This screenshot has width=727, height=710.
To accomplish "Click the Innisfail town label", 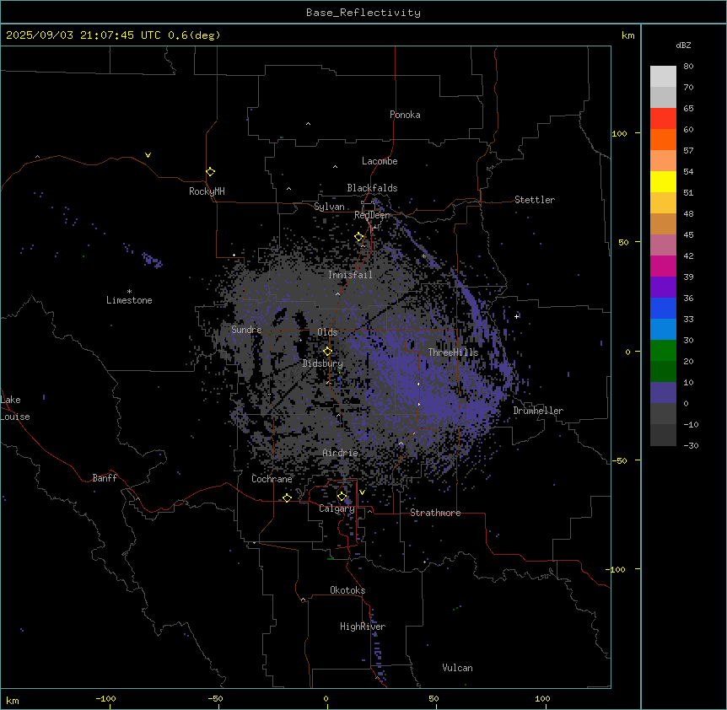I will pyautogui.click(x=350, y=275).
